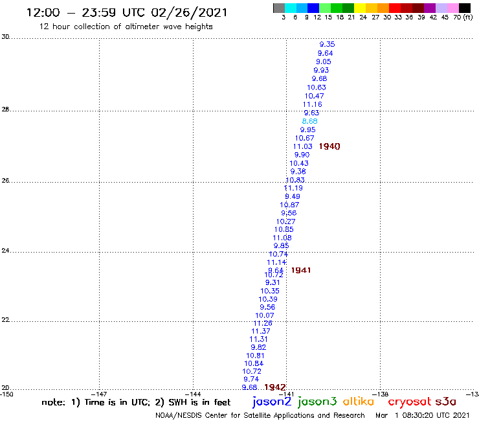This screenshot has height=421, width=479.
Task: Click the 9.93 wave height value
Action: [x=321, y=71]
